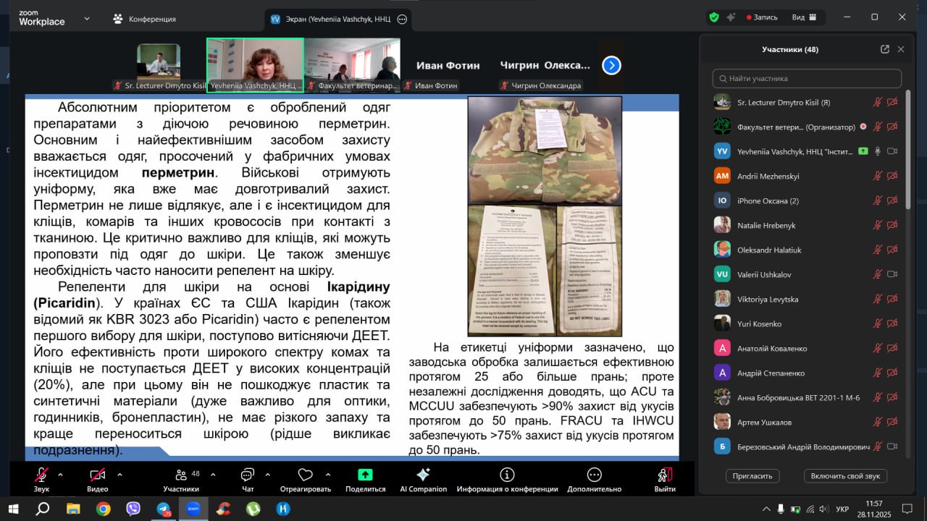Expand audio options chevron next to mic
The width and height of the screenshot is (927, 521).
click(60, 475)
